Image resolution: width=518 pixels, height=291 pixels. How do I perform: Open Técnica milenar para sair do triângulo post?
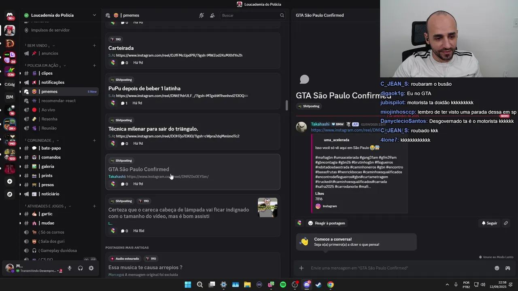coord(193,131)
